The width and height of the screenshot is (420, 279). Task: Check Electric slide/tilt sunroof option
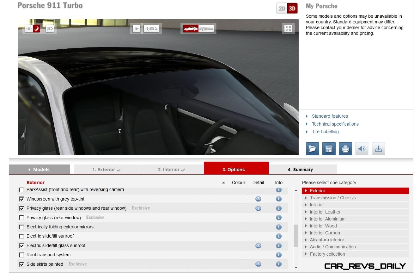(21, 236)
